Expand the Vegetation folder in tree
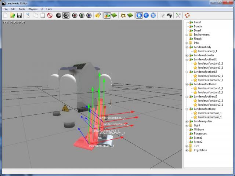 187,150
